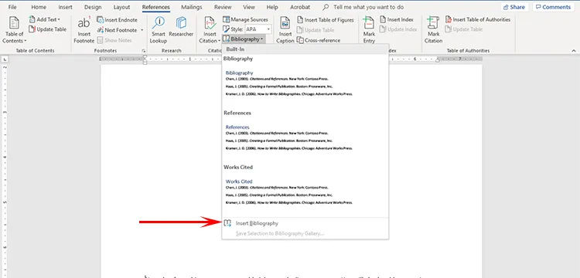Open the Table of Contents gallery
Image resolution: width=580 pixels, height=278 pixels.
pos(14,30)
